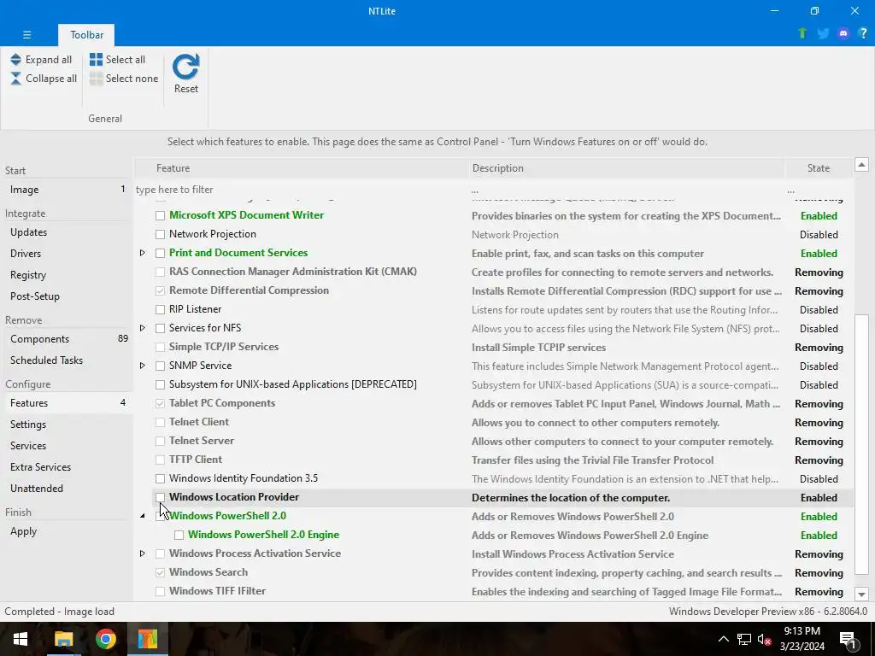This screenshot has width=875, height=656.
Task: Open the help question mark icon
Action: 863,33
